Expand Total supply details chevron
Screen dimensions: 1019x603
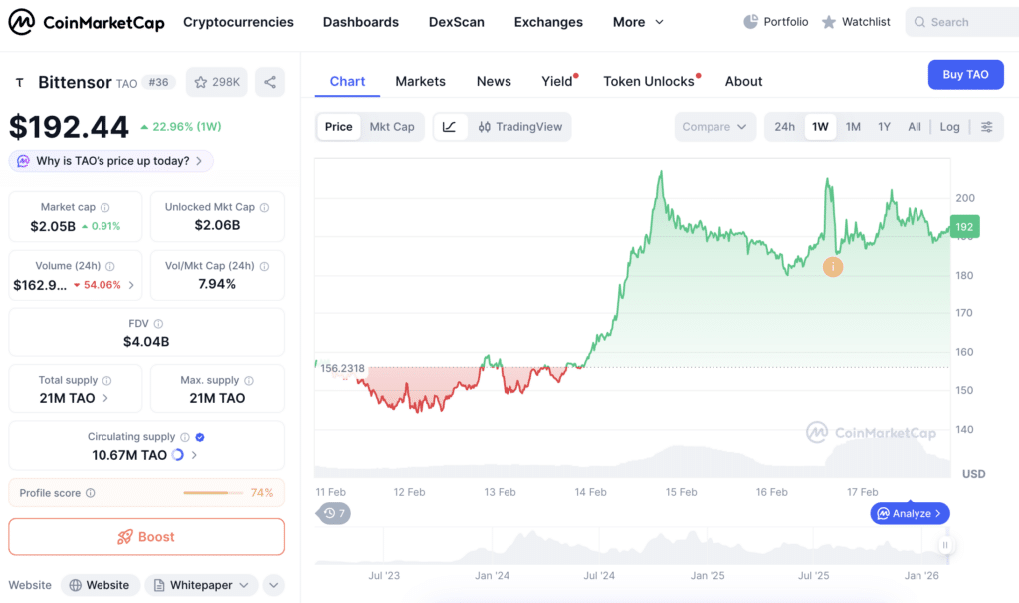[x=105, y=398]
